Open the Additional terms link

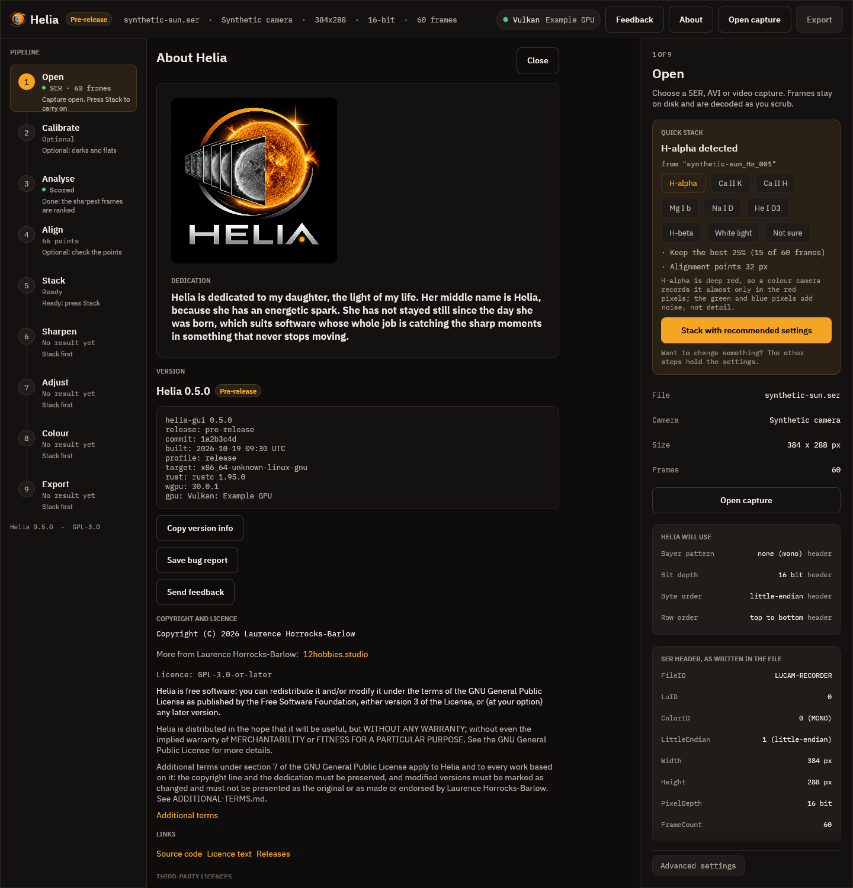187,815
